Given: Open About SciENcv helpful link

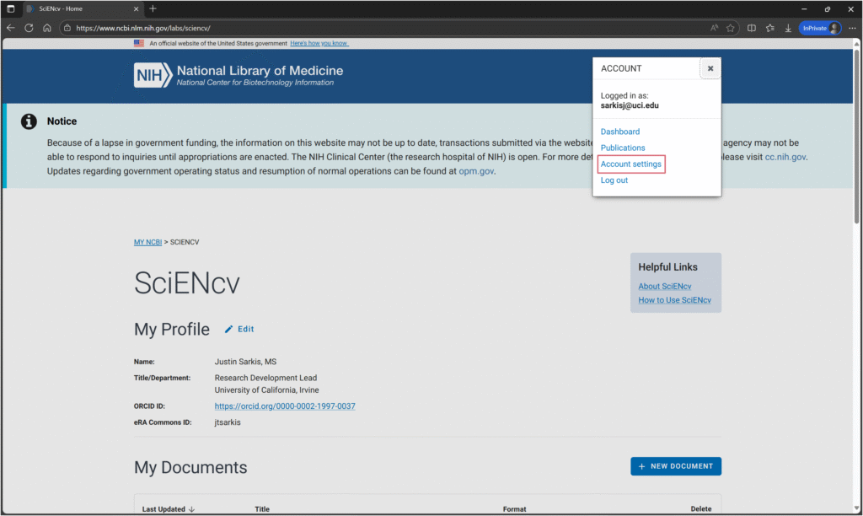Looking at the screenshot, I should pos(664,287).
